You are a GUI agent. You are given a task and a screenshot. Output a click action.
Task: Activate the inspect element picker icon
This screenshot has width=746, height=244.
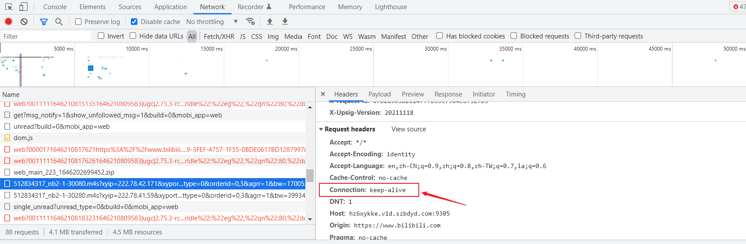pos(9,7)
